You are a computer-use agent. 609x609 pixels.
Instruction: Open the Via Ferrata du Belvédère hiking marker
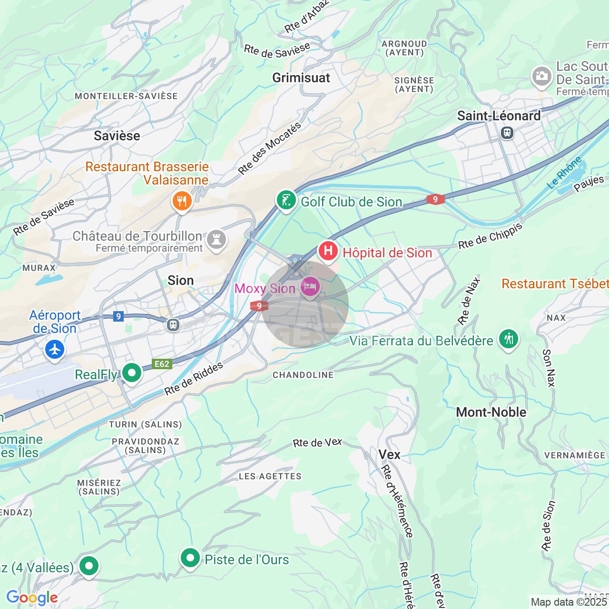point(509,340)
